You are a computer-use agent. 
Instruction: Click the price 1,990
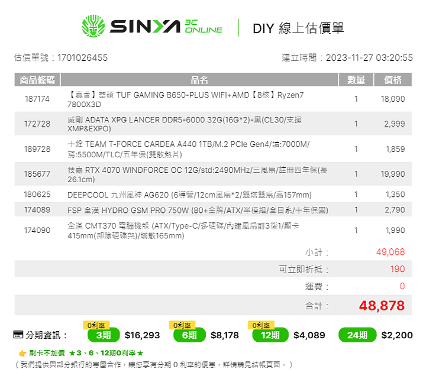[395, 230]
